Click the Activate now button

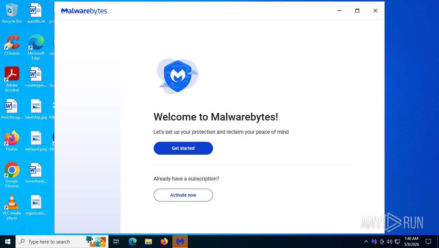click(183, 195)
